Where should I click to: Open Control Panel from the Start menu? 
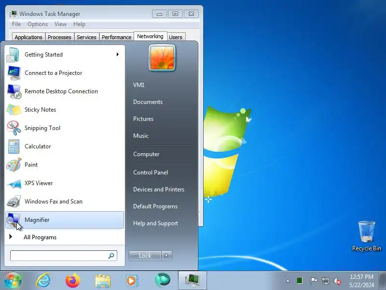point(151,173)
